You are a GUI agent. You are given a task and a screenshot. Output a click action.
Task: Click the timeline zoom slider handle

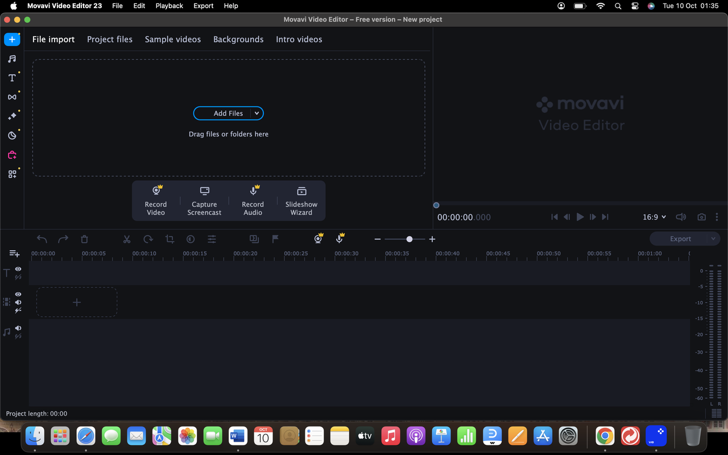point(409,239)
